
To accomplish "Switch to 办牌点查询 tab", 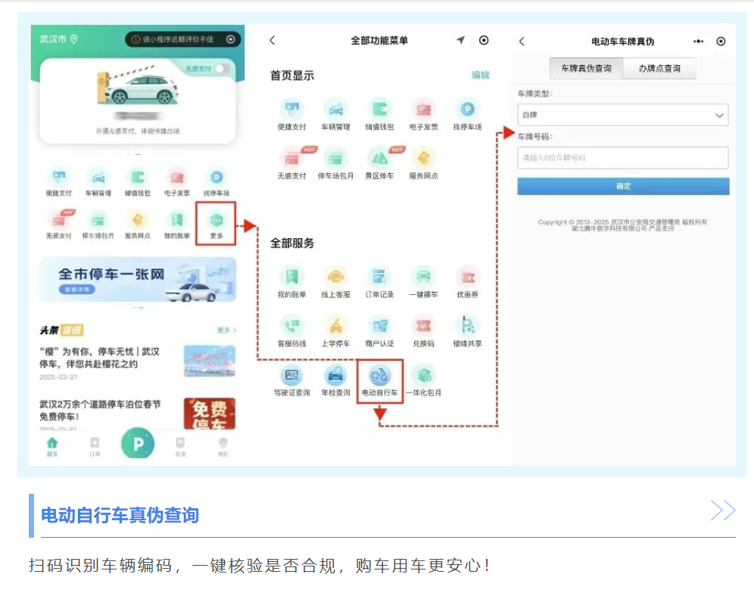I will [659, 68].
